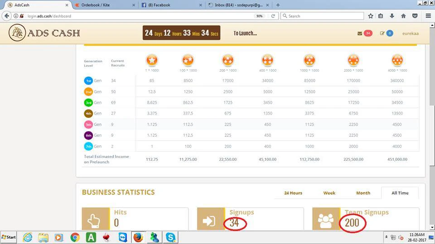Click the three-star 200 * 1000 rank icon
This screenshot has height=244, width=435.
click(228, 60)
